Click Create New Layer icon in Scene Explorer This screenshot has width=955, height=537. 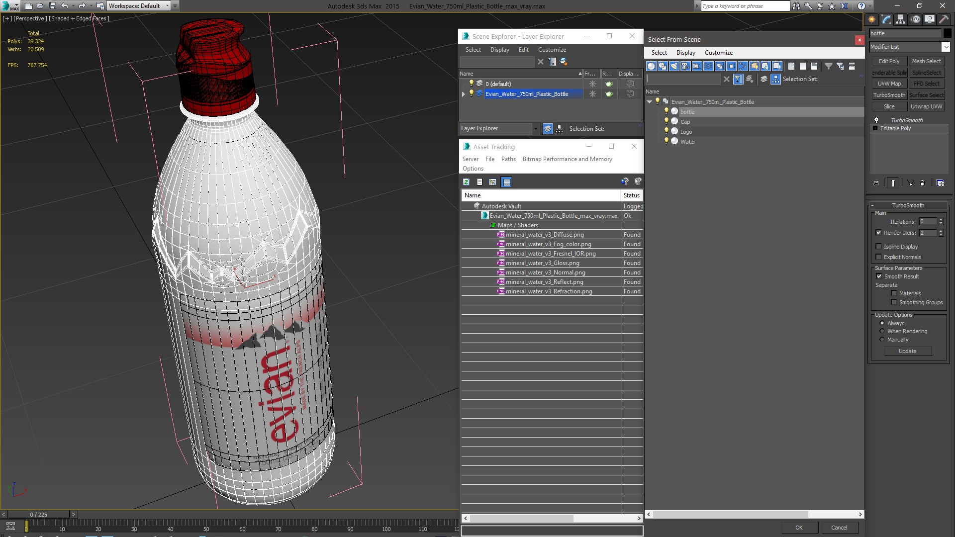pos(564,62)
